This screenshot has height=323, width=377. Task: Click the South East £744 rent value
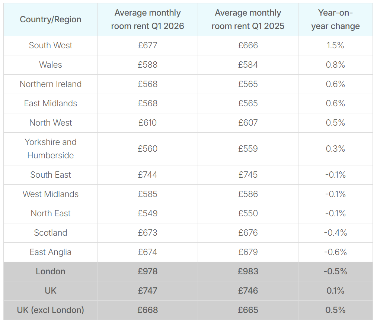click(x=147, y=175)
